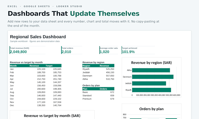Click the Jeddah bar in the region chart
The width and height of the screenshot is (199, 119).
pos(149,84)
